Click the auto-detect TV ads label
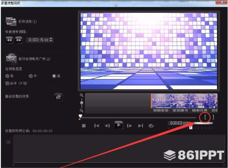This screenshot has height=168, width=228. 34,59
